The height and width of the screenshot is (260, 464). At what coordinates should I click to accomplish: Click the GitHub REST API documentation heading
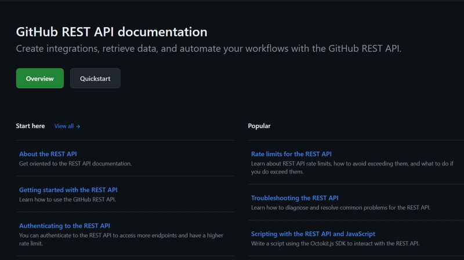pos(111,32)
